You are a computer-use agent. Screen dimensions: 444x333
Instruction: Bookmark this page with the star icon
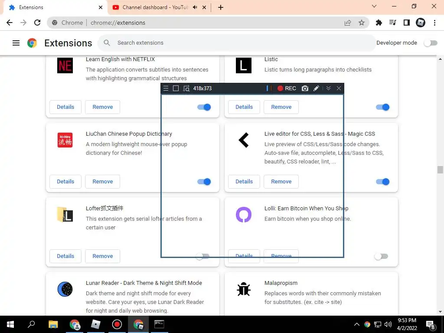click(x=362, y=23)
